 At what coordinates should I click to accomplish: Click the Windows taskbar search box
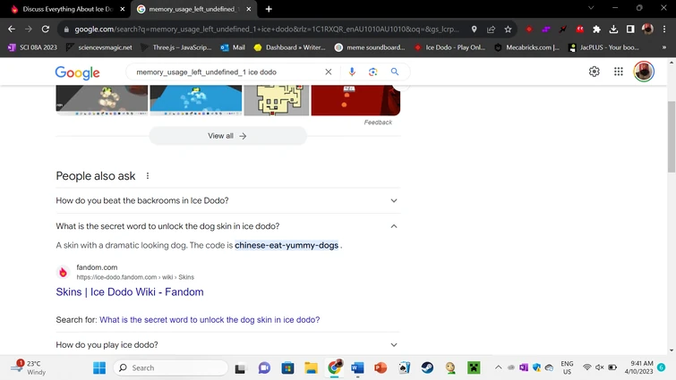[x=171, y=368]
